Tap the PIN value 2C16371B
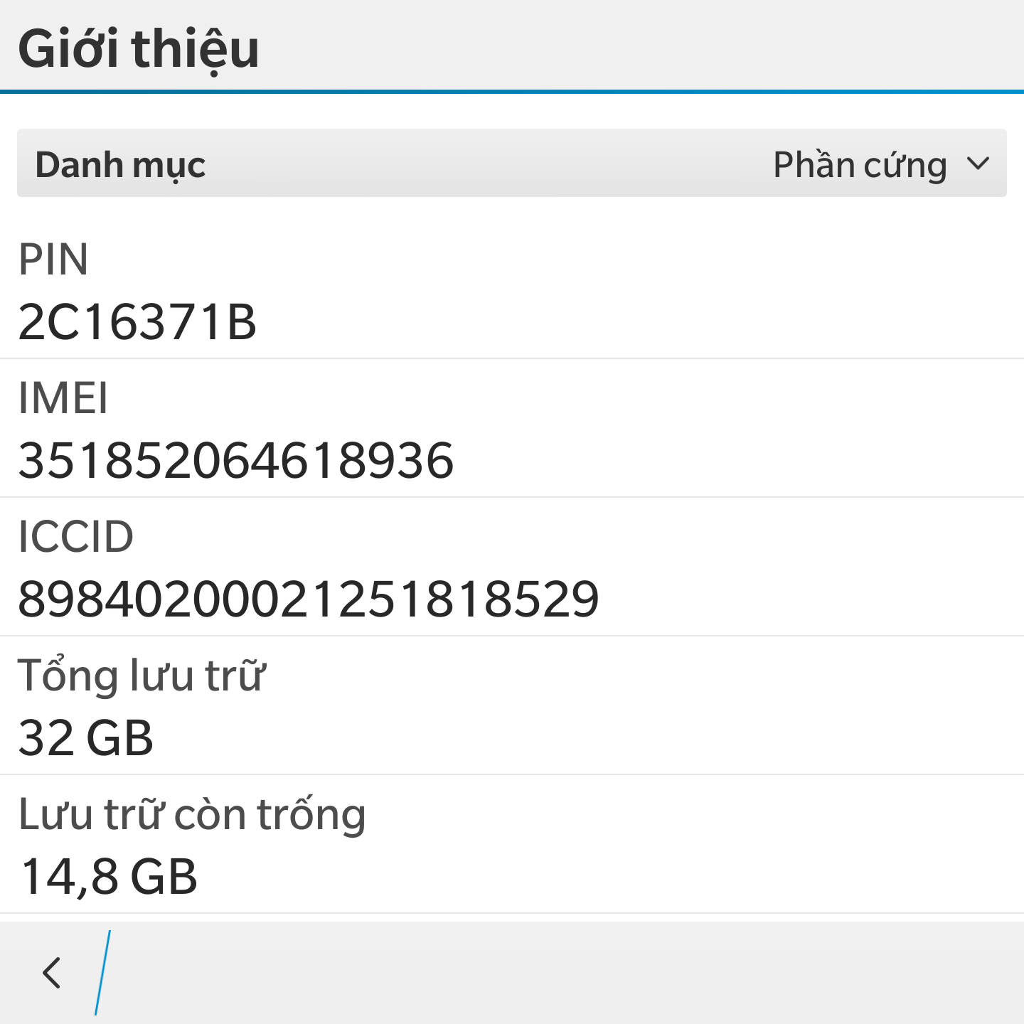1024x1024 pixels. point(137,321)
